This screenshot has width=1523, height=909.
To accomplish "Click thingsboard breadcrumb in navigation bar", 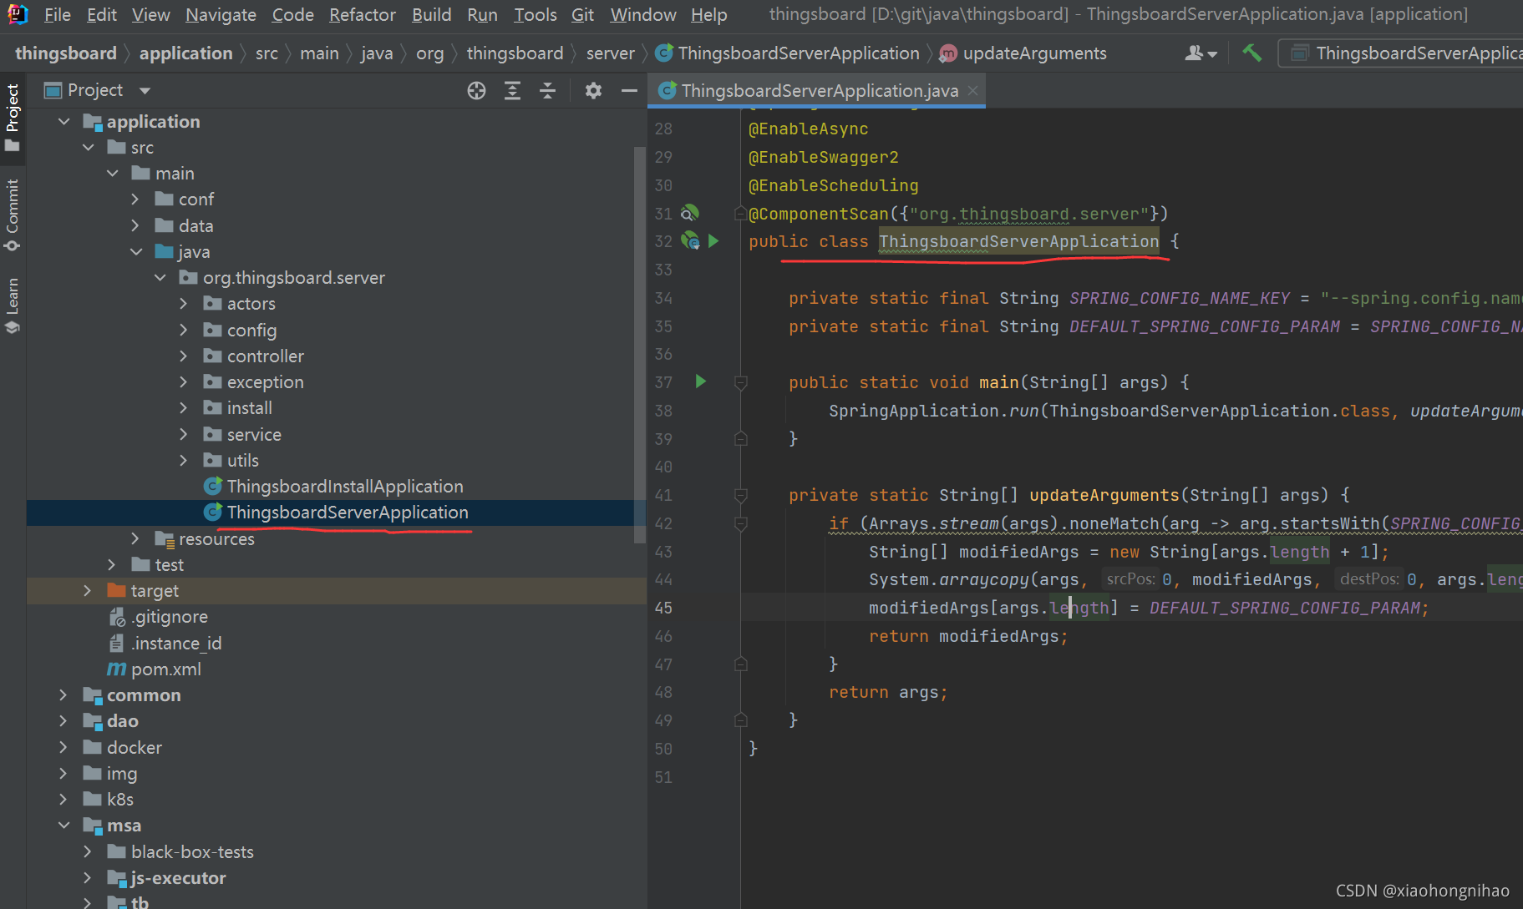I will (x=66, y=53).
